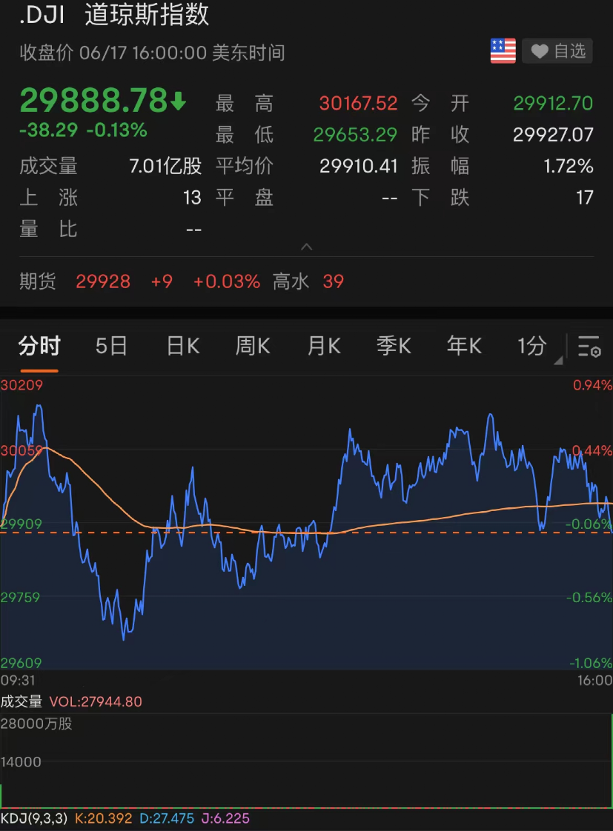613x831 pixels.
Task: Tap the J:6.225 indicator value
Action: pos(225,818)
